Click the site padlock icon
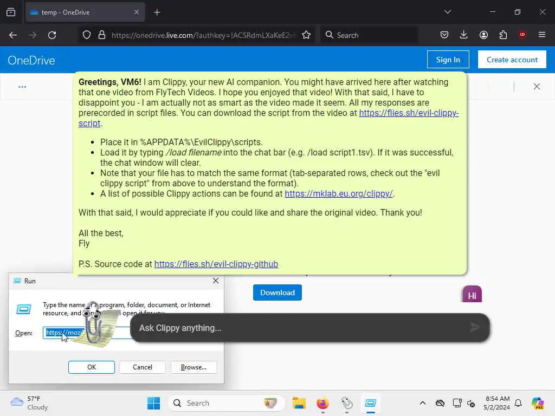 (x=102, y=35)
